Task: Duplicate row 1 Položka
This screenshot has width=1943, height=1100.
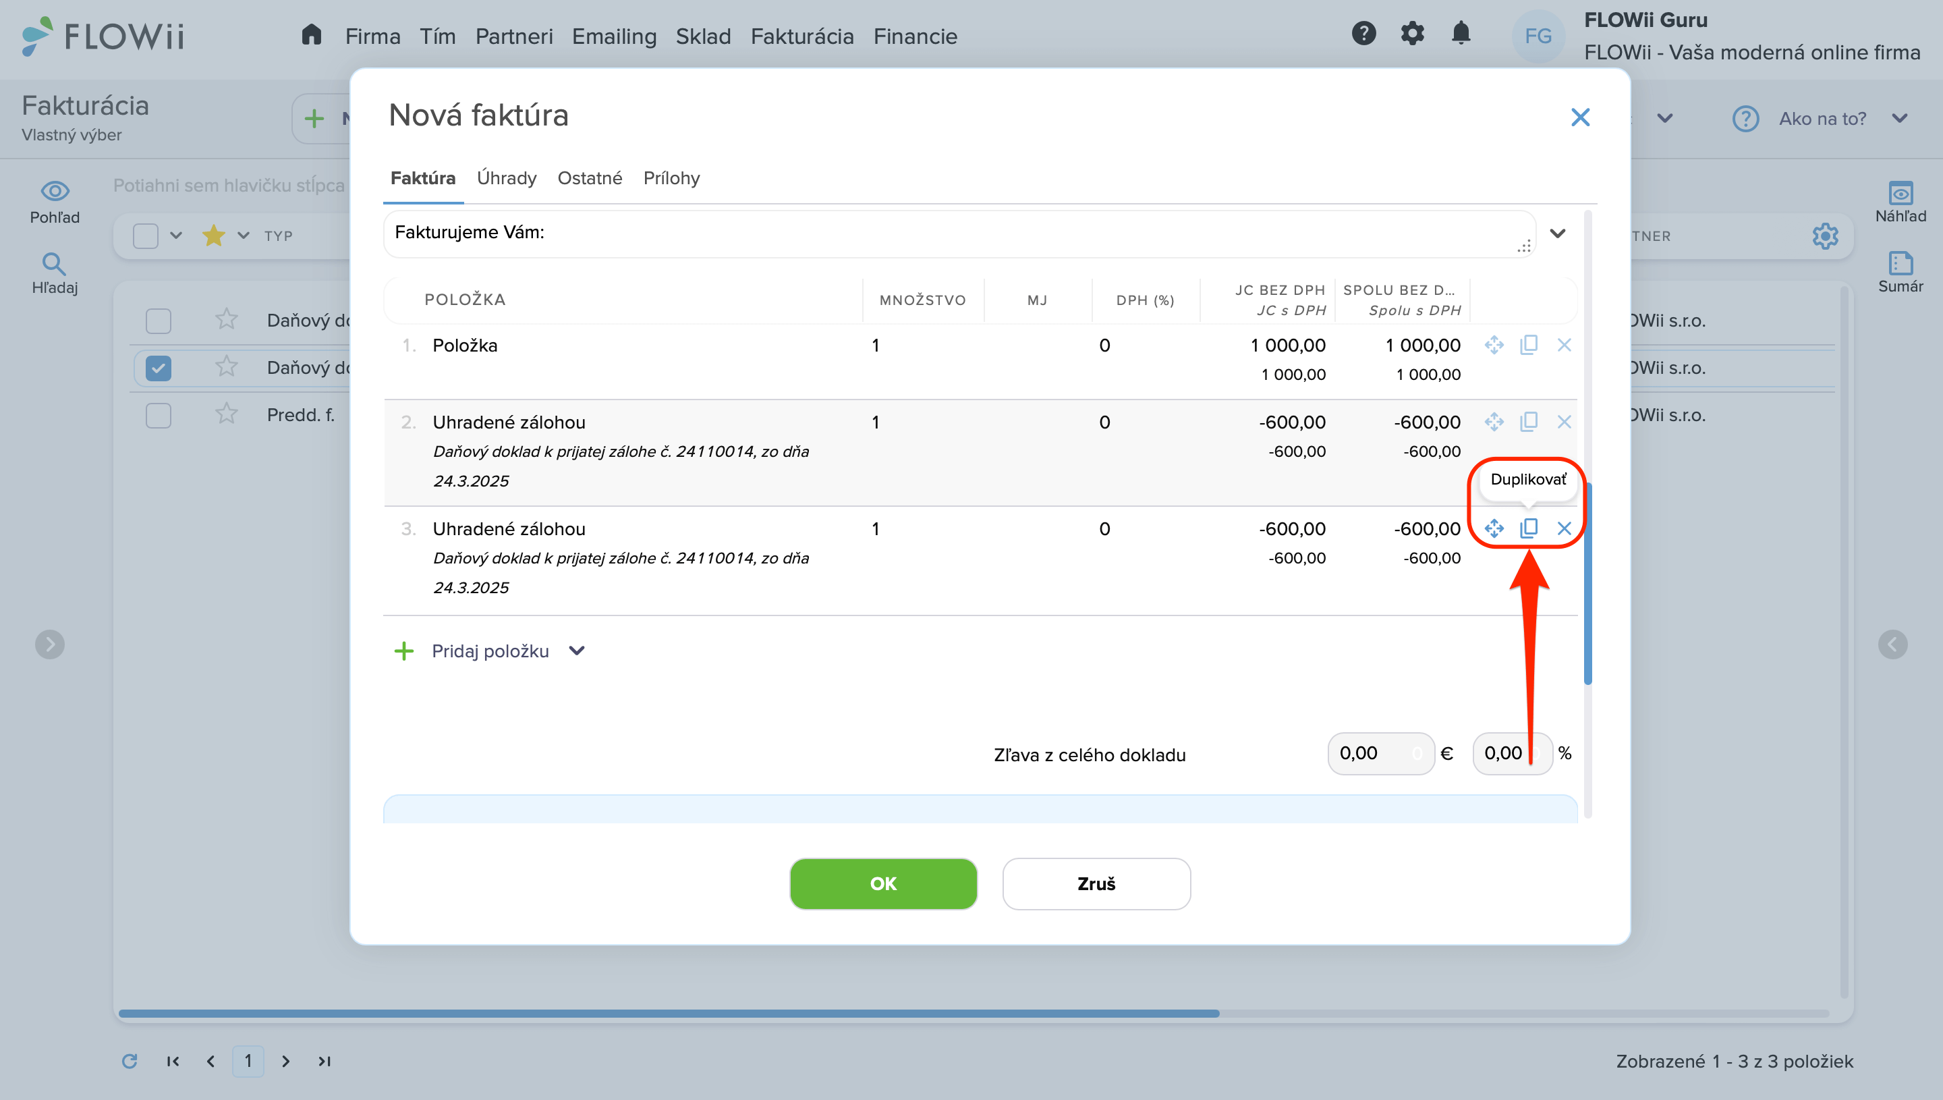Action: pyautogui.click(x=1528, y=346)
